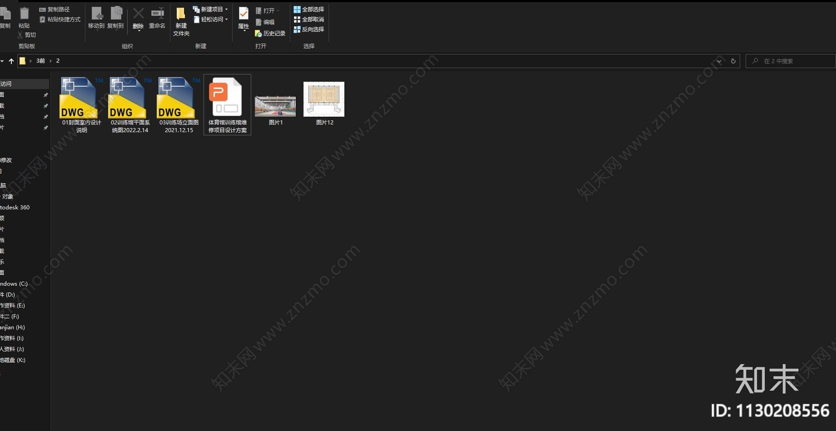Open the (F:) drive in sidebar

pos(9,317)
